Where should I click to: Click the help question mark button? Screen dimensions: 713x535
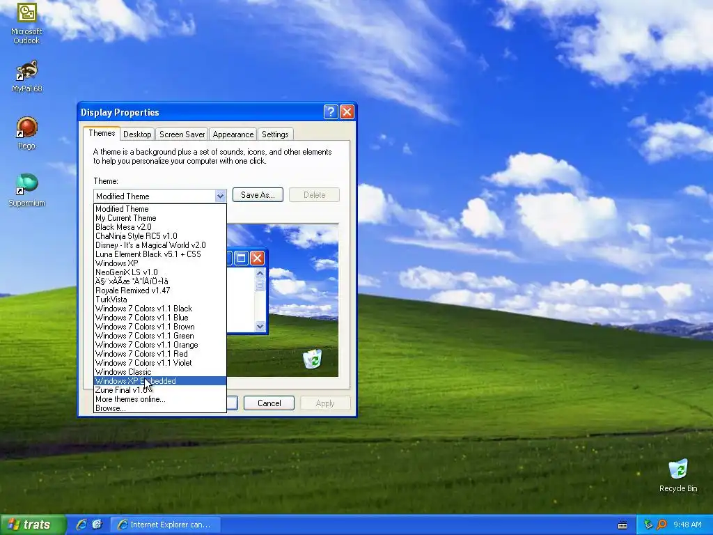coord(331,112)
